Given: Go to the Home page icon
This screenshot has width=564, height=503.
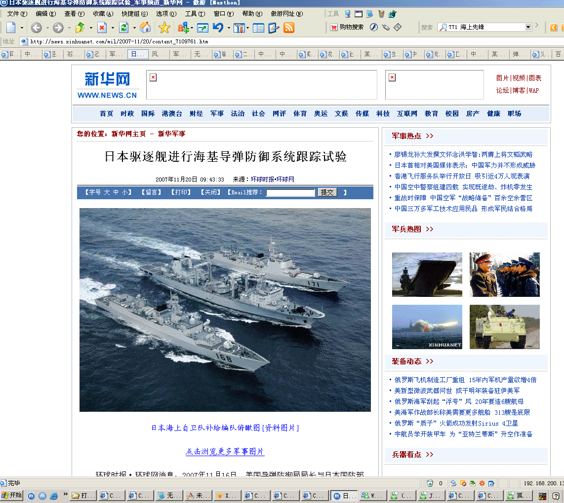Looking at the screenshot, I should pyautogui.click(x=145, y=28).
